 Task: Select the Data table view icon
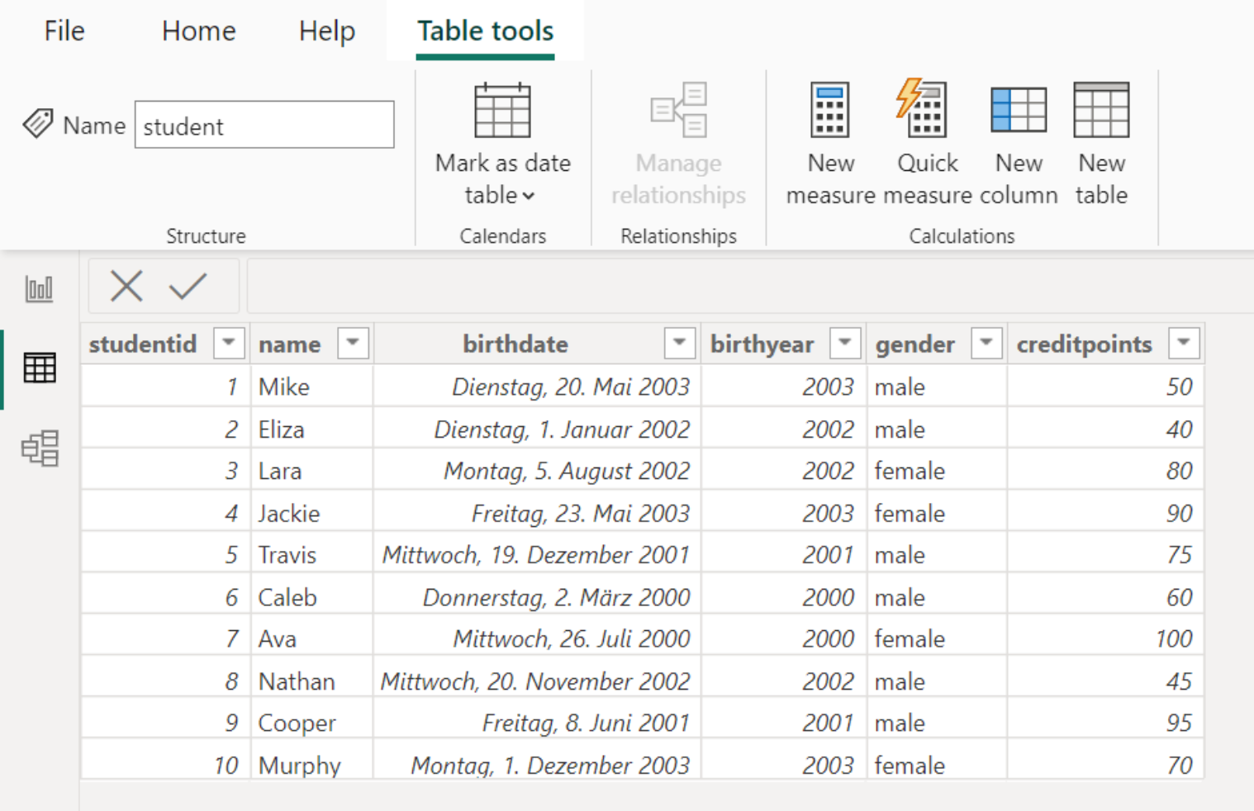(x=40, y=368)
